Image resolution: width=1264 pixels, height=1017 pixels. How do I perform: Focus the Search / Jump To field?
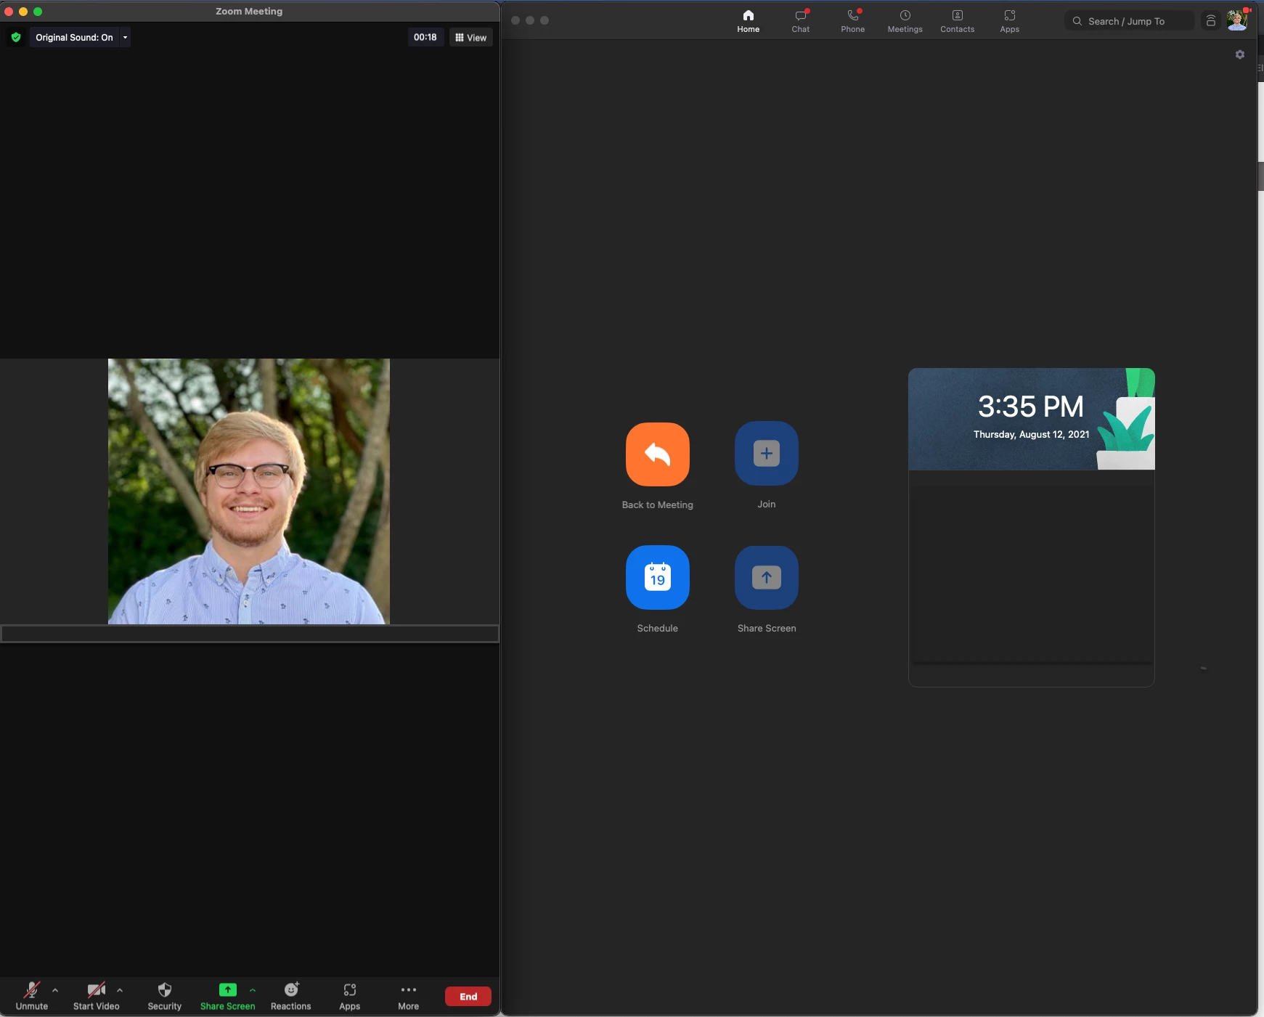point(1129,21)
